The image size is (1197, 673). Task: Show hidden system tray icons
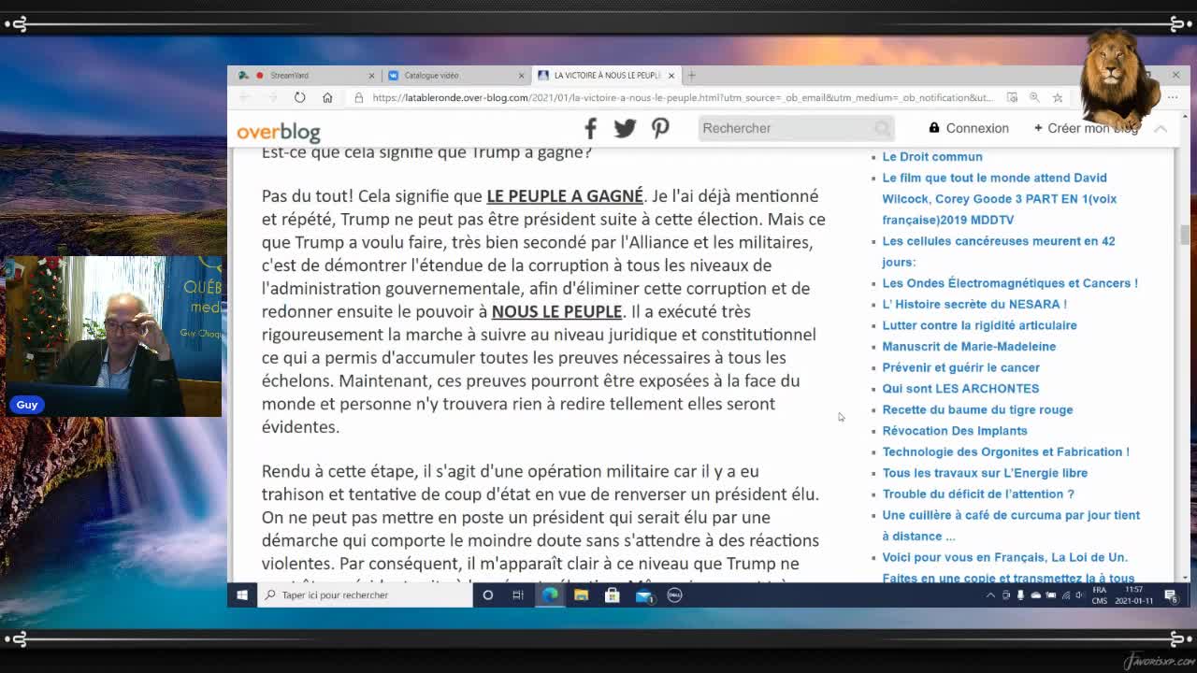(x=990, y=594)
